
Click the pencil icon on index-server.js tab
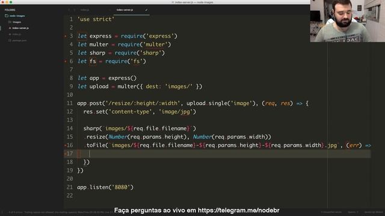coord(146,10)
